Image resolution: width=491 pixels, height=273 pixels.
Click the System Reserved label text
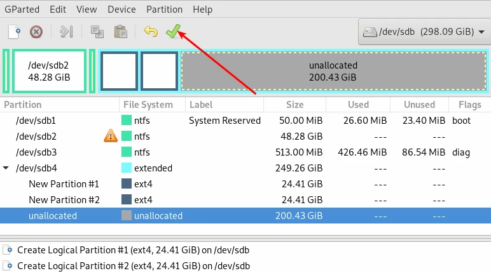click(225, 121)
